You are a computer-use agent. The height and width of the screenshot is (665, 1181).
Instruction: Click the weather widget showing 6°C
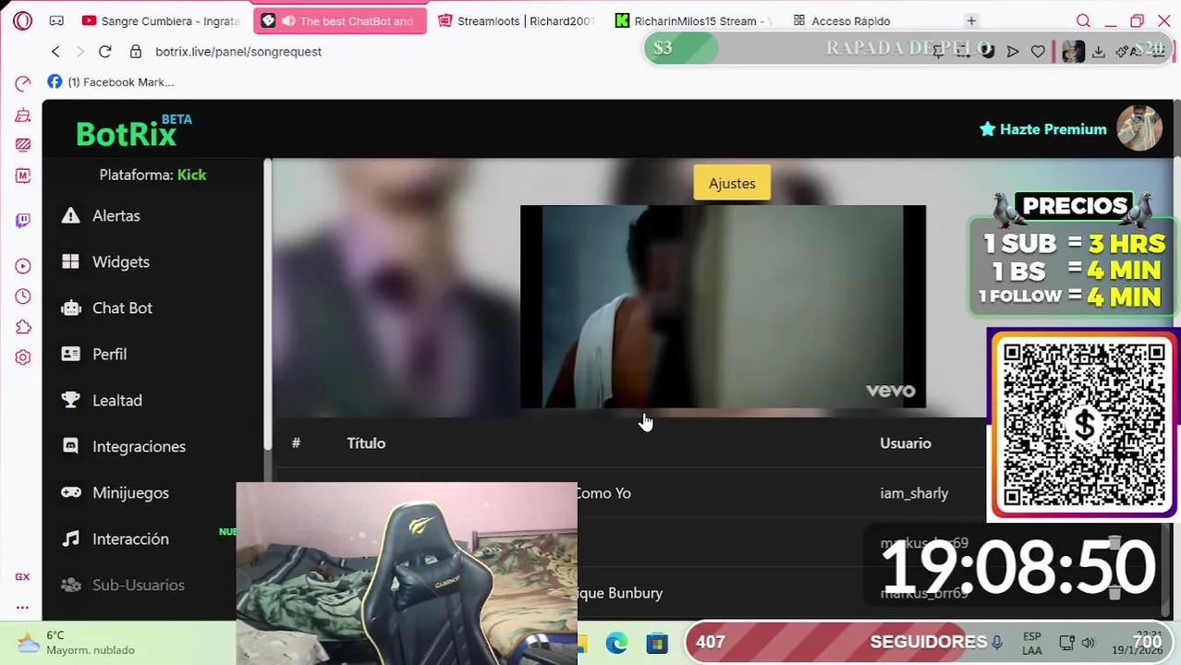[78, 643]
